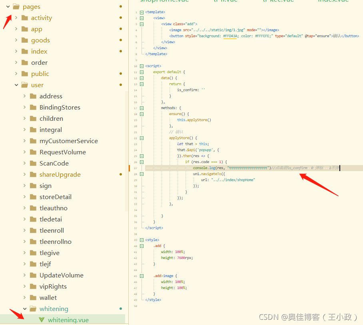Expand the public folder chevron
363x325 pixels.
pyautogui.click(x=16, y=74)
